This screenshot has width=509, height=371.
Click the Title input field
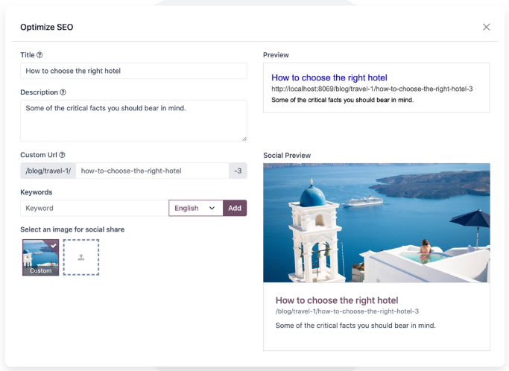click(133, 71)
